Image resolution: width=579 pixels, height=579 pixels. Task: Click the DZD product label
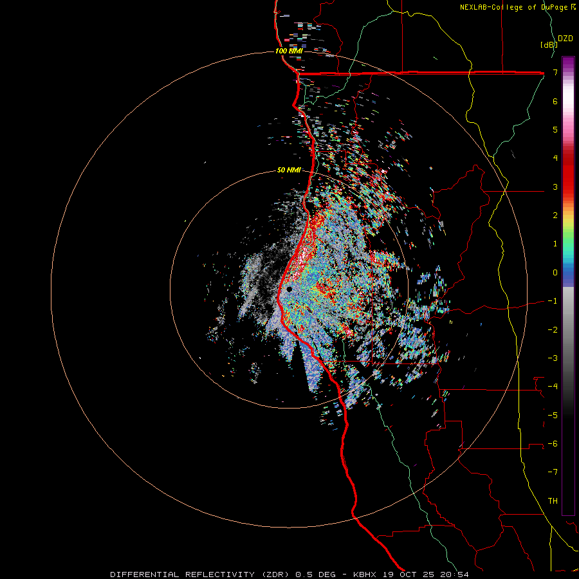coord(565,39)
